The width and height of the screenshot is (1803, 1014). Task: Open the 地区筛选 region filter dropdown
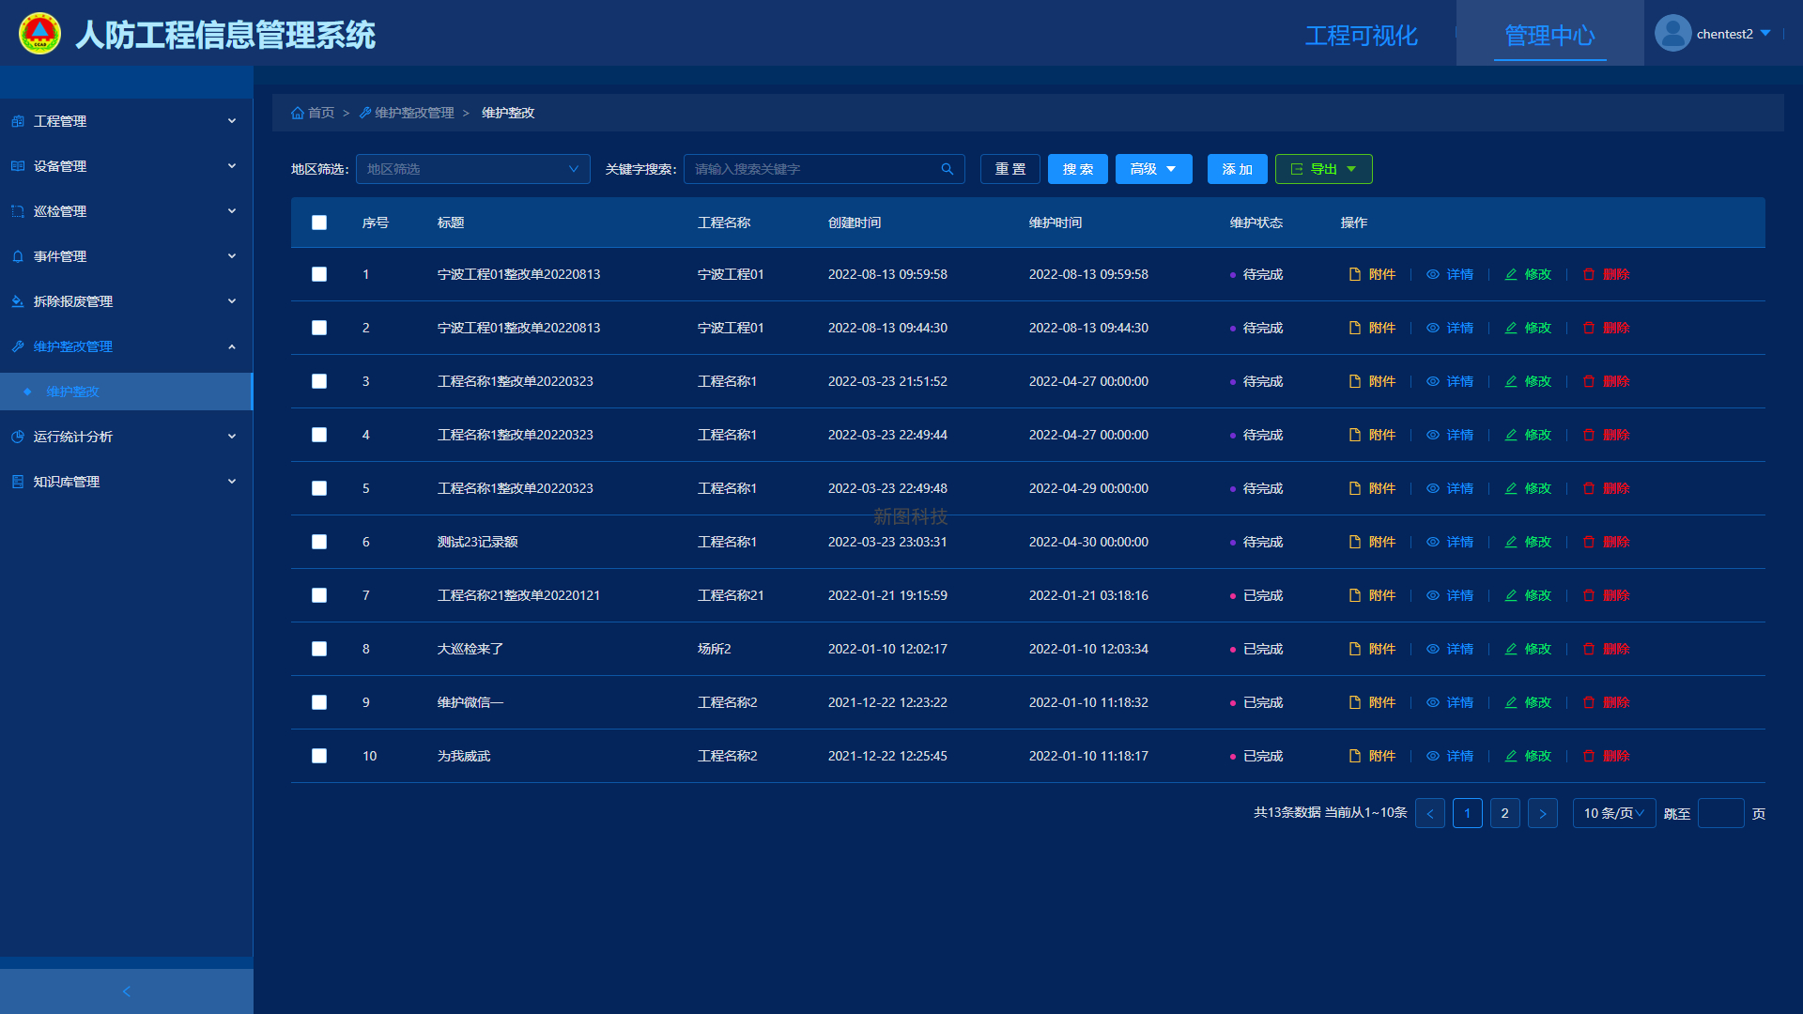[x=472, y=169]
